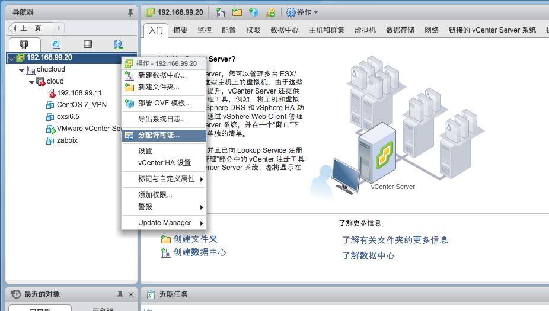The image size is (549, 311).
Task: Click the deploy OVF template toolbar icon
Action: pos(254,12)
